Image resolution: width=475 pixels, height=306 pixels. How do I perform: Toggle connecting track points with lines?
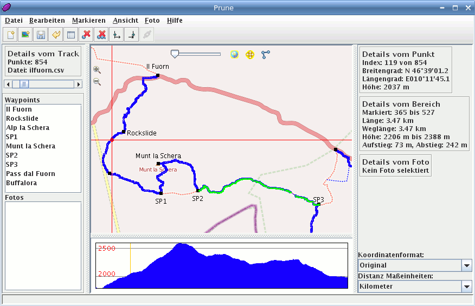coord(265,54)
